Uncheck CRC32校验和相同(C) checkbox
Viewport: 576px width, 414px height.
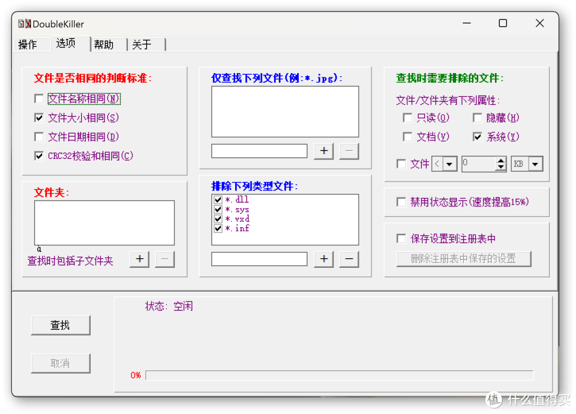tap(39, 156)
